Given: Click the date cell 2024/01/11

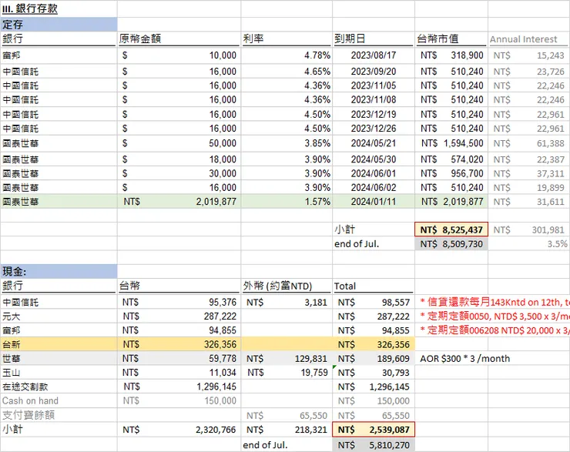Looking at the screenshot, I should click(x=374, y=201).
